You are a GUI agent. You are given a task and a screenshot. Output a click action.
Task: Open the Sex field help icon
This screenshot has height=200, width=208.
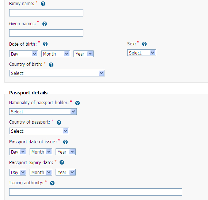(144, 44)
